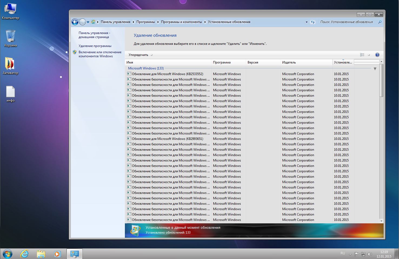This screenshot has width=399, height=259.
Task: Expand the arrow after Программы breadcrumb
Action: point(158,22)
